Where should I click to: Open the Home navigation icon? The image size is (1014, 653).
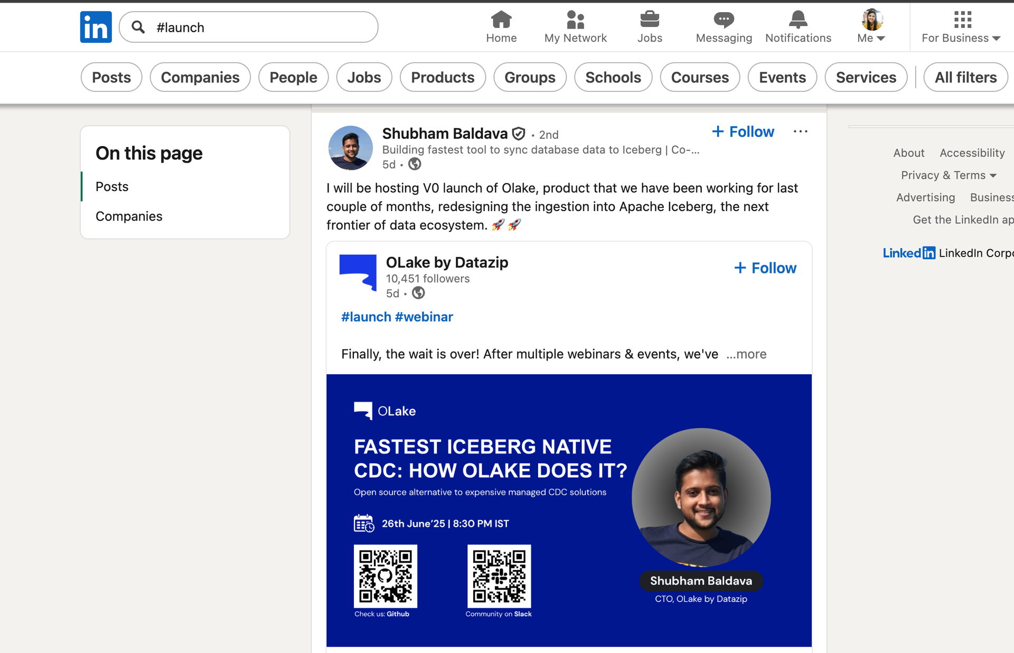click(x=501, y=20)
